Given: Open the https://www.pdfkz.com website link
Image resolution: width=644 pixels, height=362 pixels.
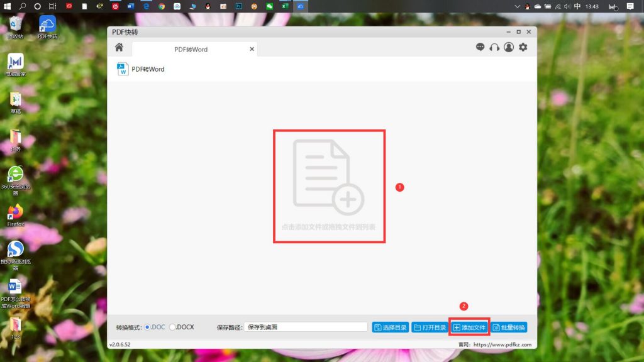Looking at the screenshot, I should (502, 345).
